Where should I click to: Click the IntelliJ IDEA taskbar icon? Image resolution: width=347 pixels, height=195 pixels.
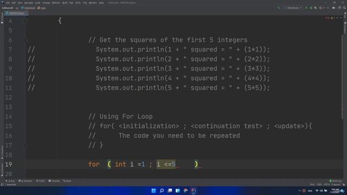(194, 191)
